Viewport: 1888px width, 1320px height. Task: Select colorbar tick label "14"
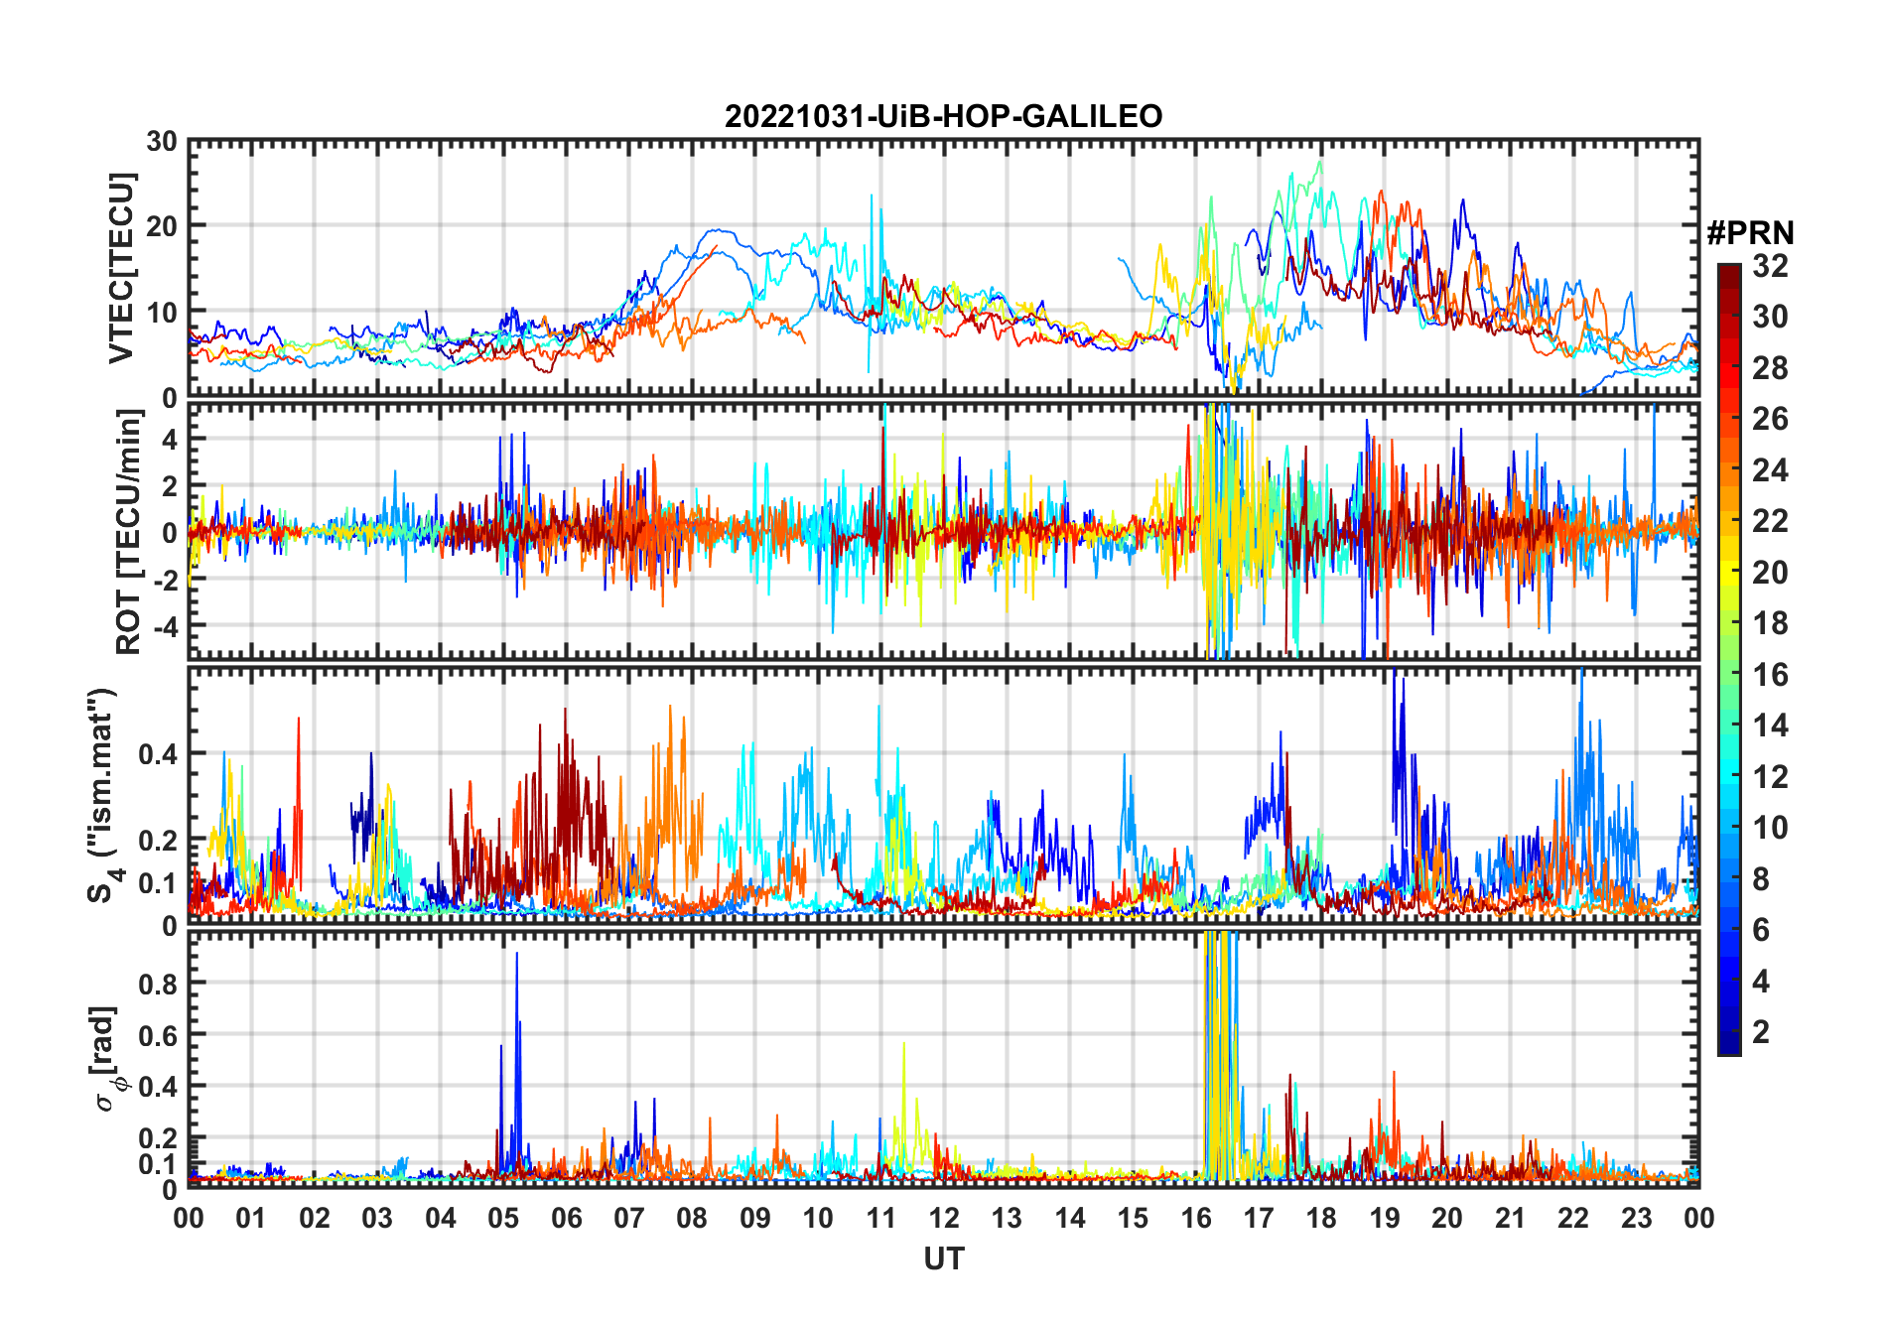(x=1770, y=726)
